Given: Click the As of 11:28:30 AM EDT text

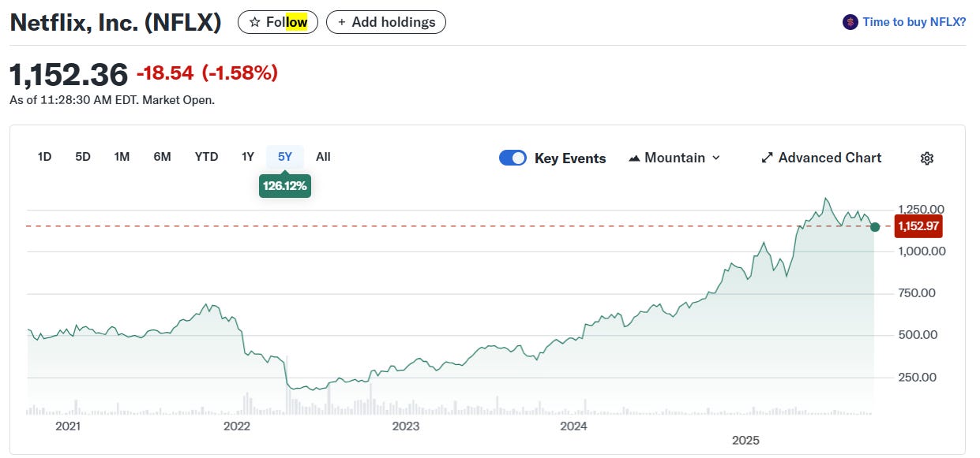Looking at the screenshot, I should [111, 100].
